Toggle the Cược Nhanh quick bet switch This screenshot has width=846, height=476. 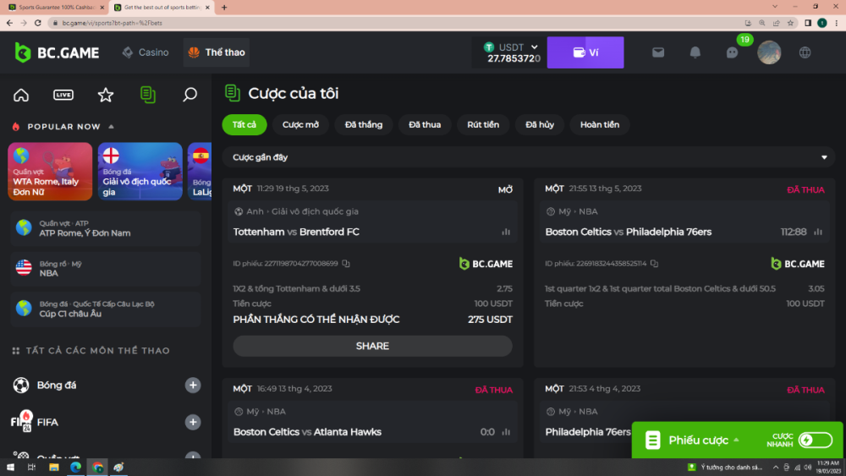[816, 440]
